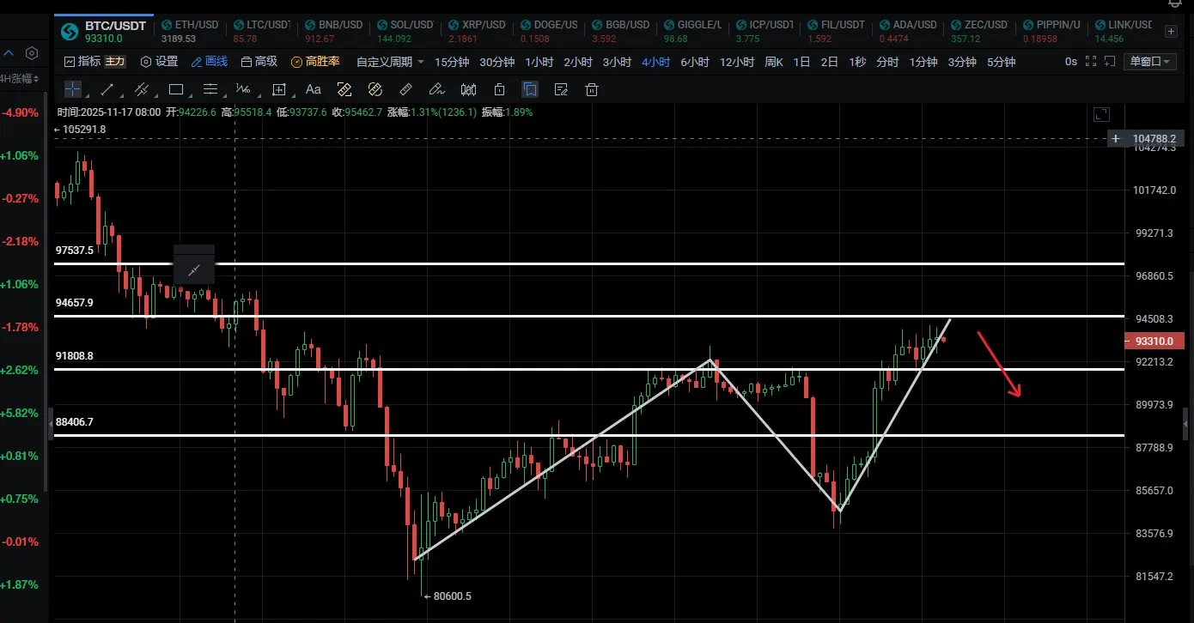Screen dimensions: 1194x623
Task: Click the 0s refresh countdown label
Action: click(x=1070, y=62)
